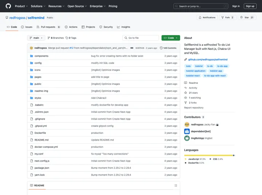Open next.config.js file
262x195 pixels.
coord(42,161)
